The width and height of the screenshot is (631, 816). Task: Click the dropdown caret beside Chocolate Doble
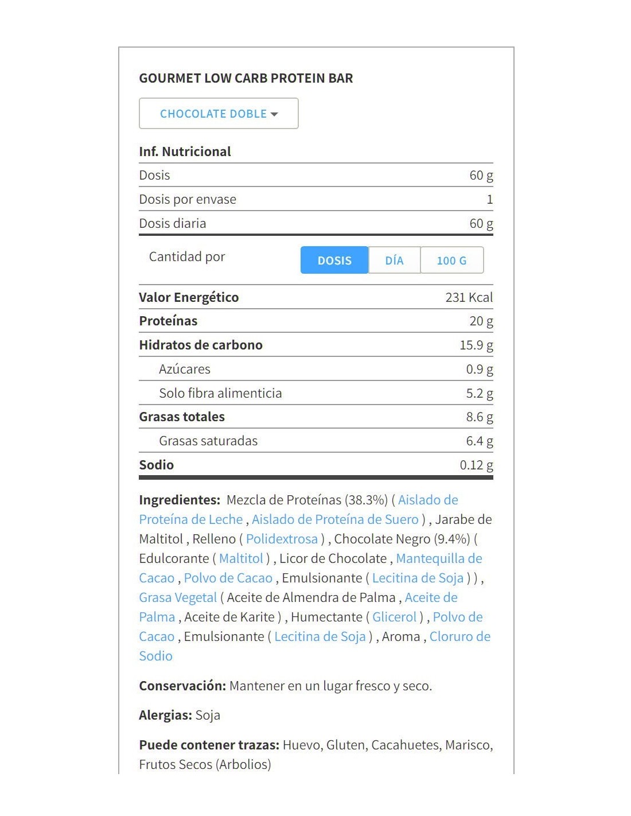(274, 114)
